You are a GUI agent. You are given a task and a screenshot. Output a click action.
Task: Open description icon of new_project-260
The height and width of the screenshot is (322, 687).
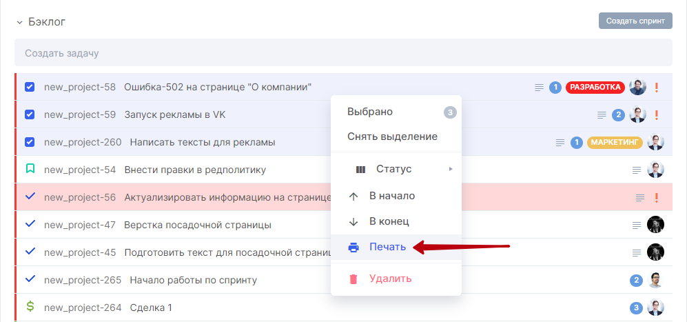[x=560, y=142]
